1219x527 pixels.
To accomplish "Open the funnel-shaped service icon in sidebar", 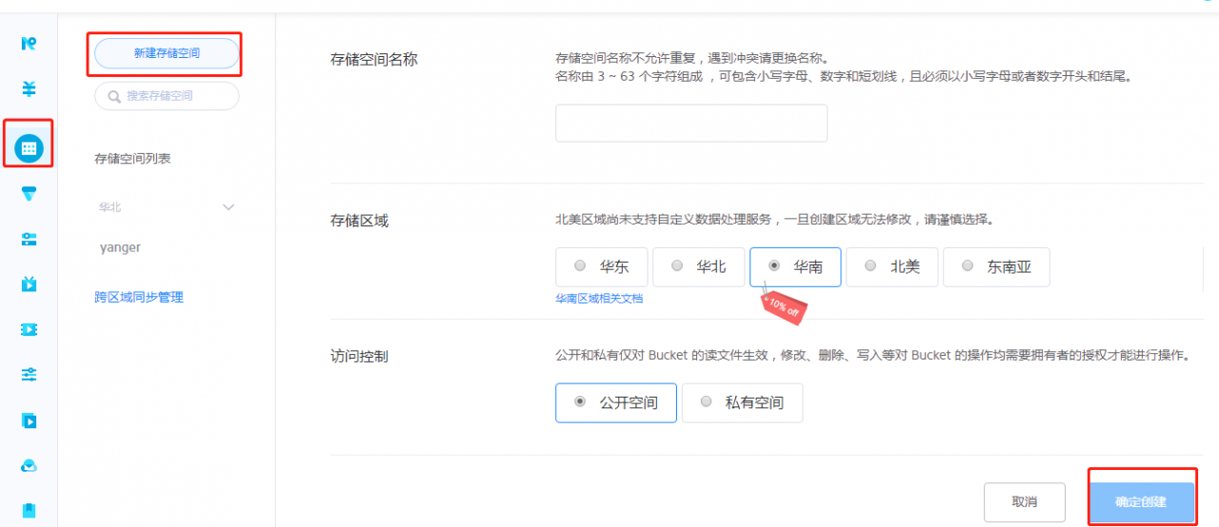I will 29,194.
